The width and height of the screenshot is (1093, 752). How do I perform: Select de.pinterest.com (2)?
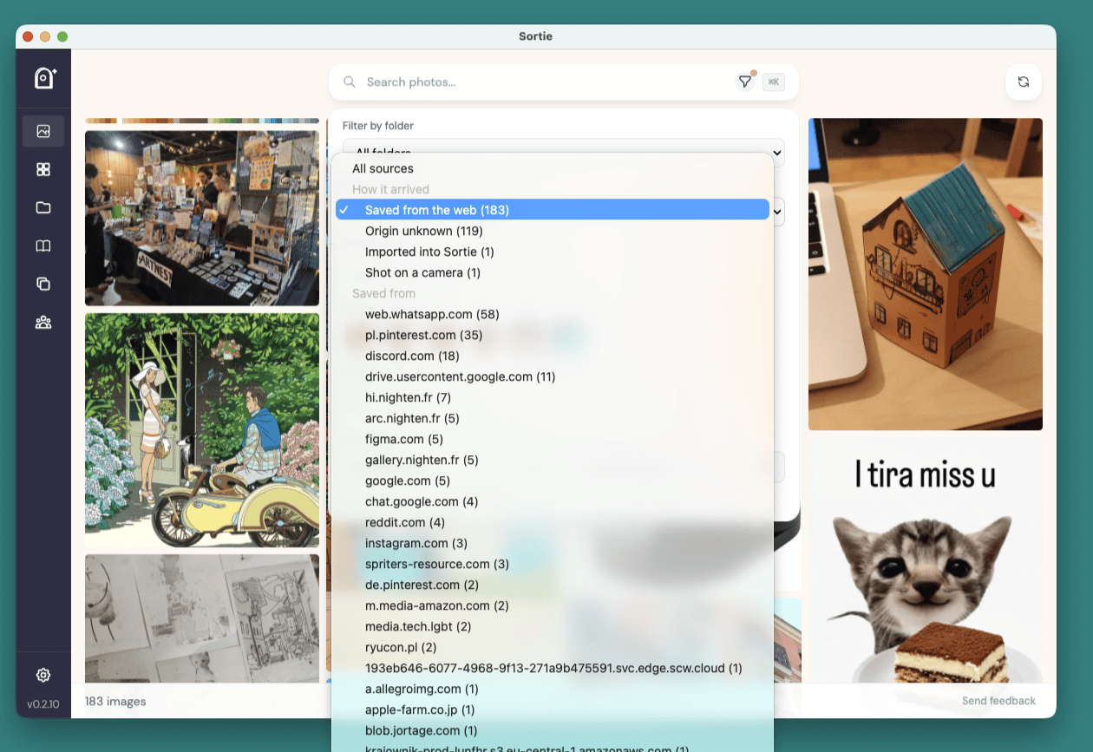pyautogui.click(x=553, y=585)
